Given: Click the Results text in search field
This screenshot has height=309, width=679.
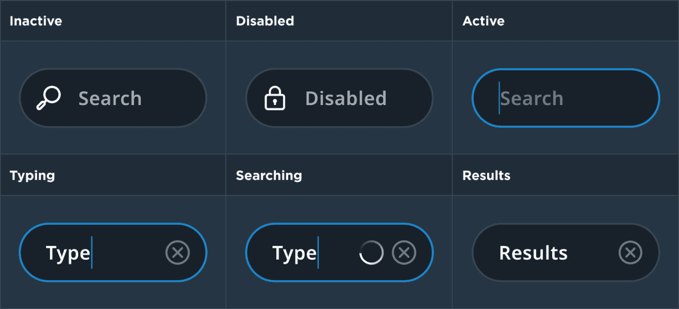Looking at the screenshot, I should 533,253.
